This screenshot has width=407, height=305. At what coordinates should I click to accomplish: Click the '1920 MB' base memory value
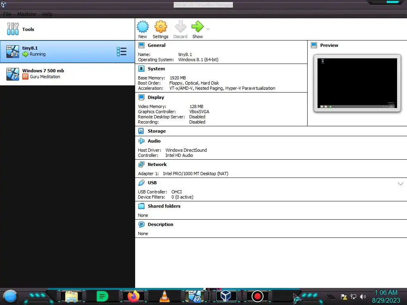click(x=178, y=78)
